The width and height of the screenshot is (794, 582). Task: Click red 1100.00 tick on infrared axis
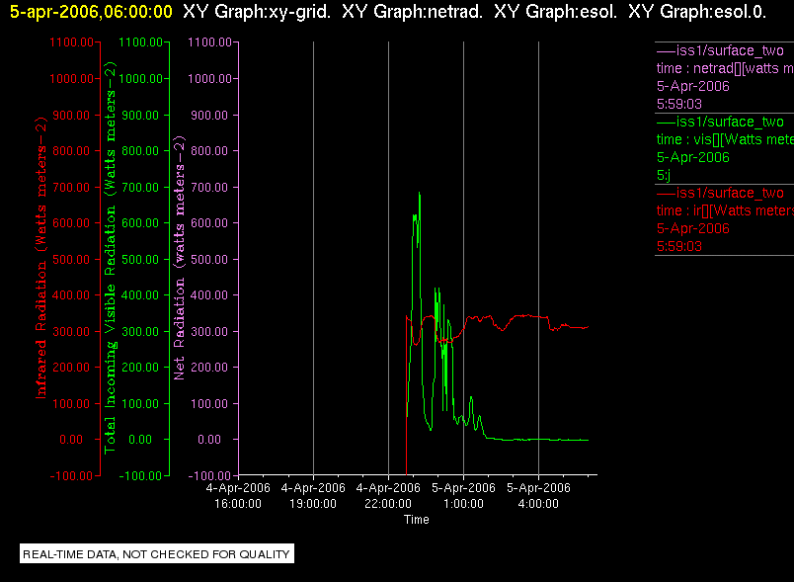[x=71, y=42]
